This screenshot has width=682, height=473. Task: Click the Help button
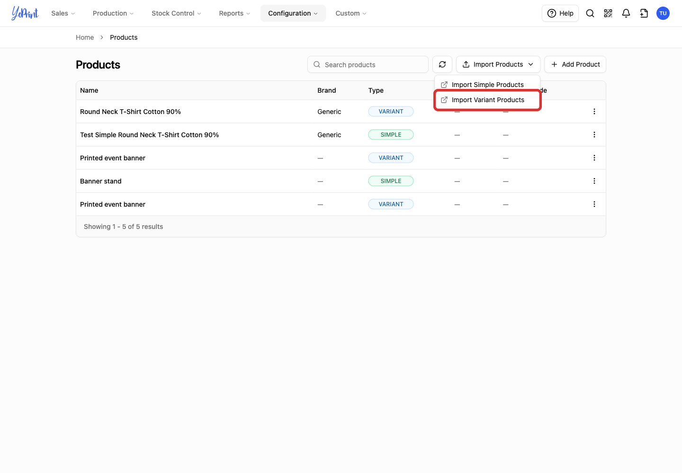[560, 13]
